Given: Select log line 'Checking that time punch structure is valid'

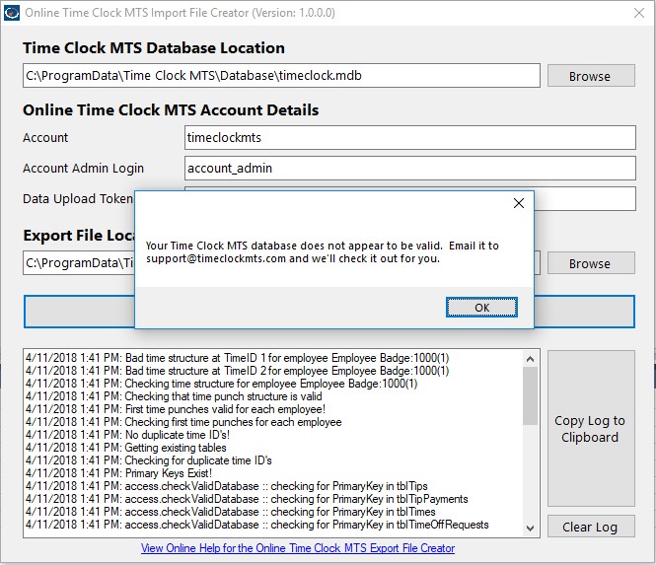Looking at the screenshot, I should pyautogui.click(x=174, y=396).
